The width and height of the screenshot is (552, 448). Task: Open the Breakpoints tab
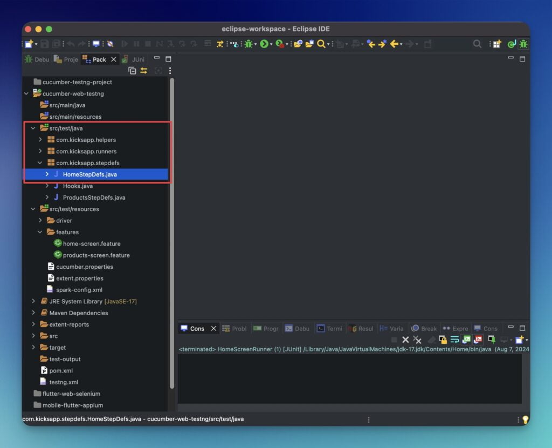(424, 329)
